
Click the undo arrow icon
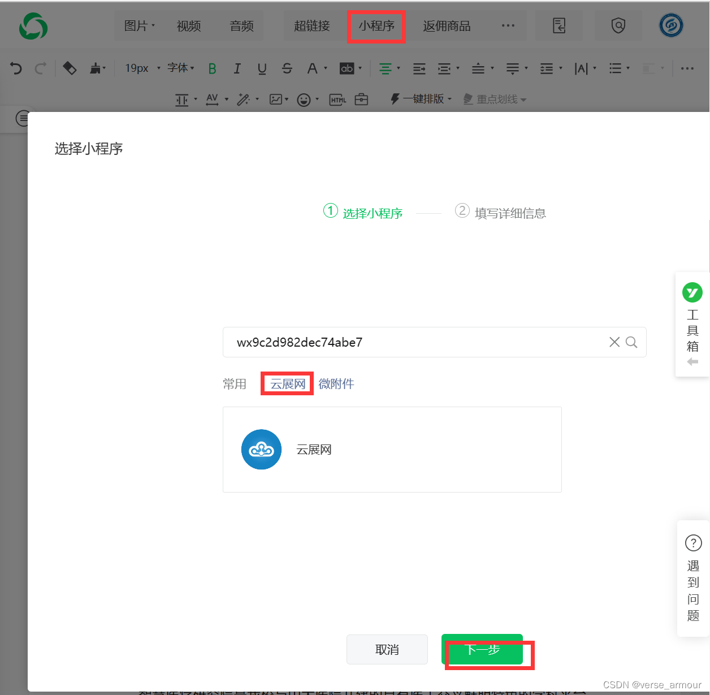16,68
